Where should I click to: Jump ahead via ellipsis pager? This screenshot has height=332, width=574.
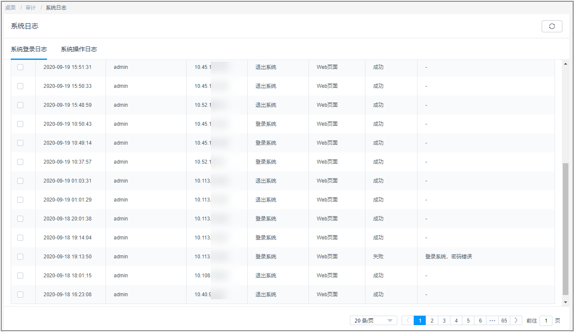492,320
